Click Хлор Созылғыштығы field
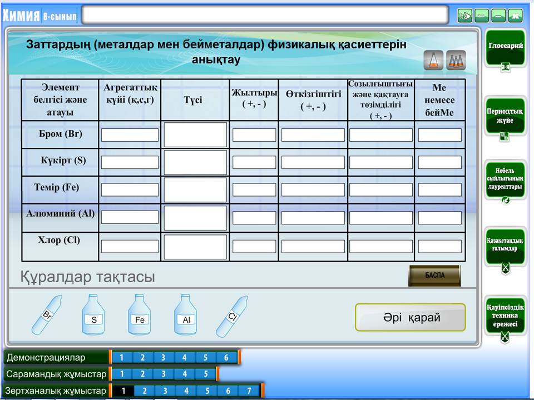 click(381, 246)
